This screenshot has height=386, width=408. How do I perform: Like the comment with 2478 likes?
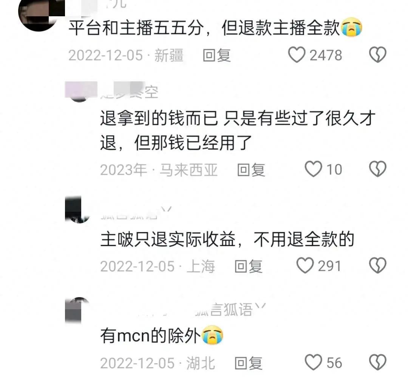pyautogui.click(x=297, y=55)
